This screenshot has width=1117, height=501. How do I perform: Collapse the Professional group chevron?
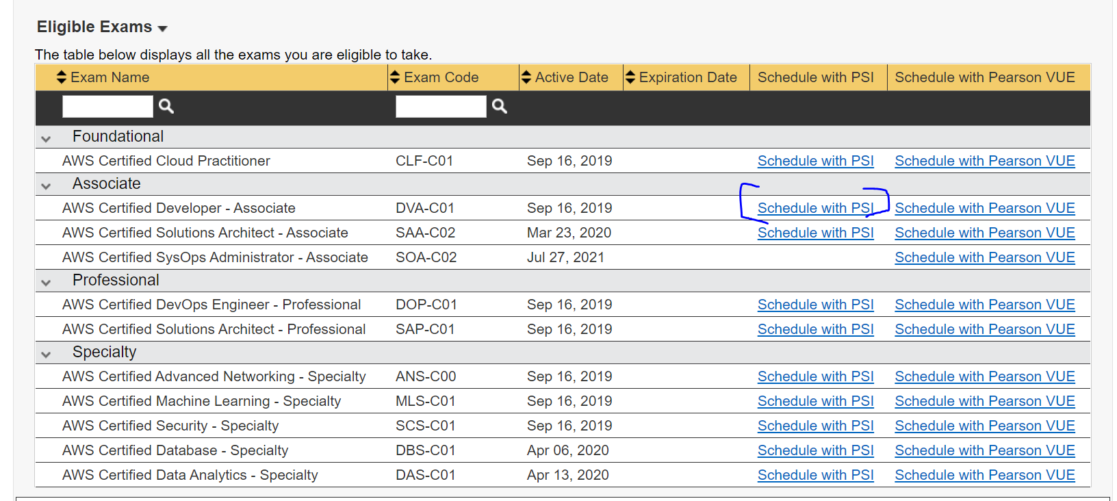(46, 283)
